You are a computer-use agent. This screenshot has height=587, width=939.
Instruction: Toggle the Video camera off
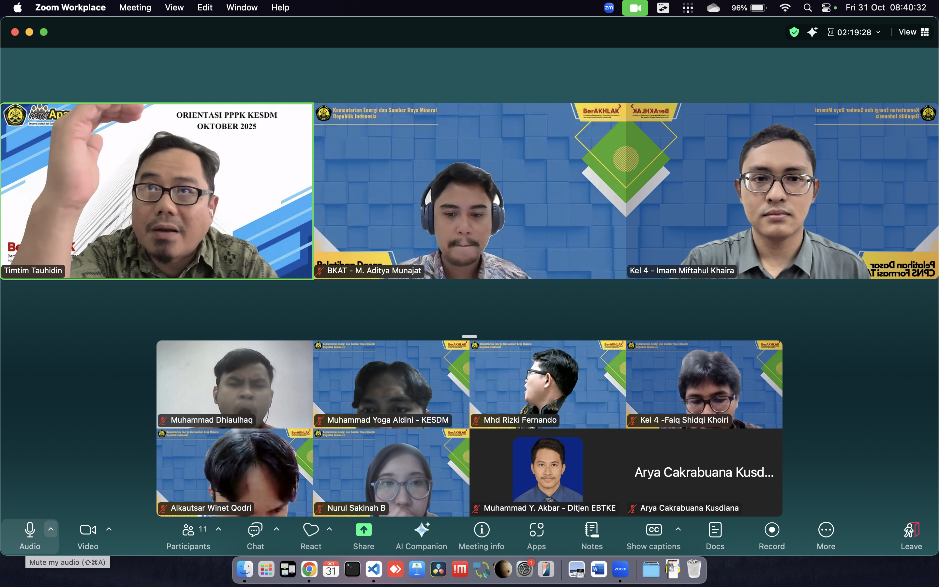[88, 530]
